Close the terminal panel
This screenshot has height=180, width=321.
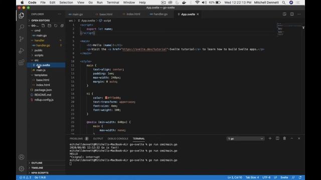point(299,138)
